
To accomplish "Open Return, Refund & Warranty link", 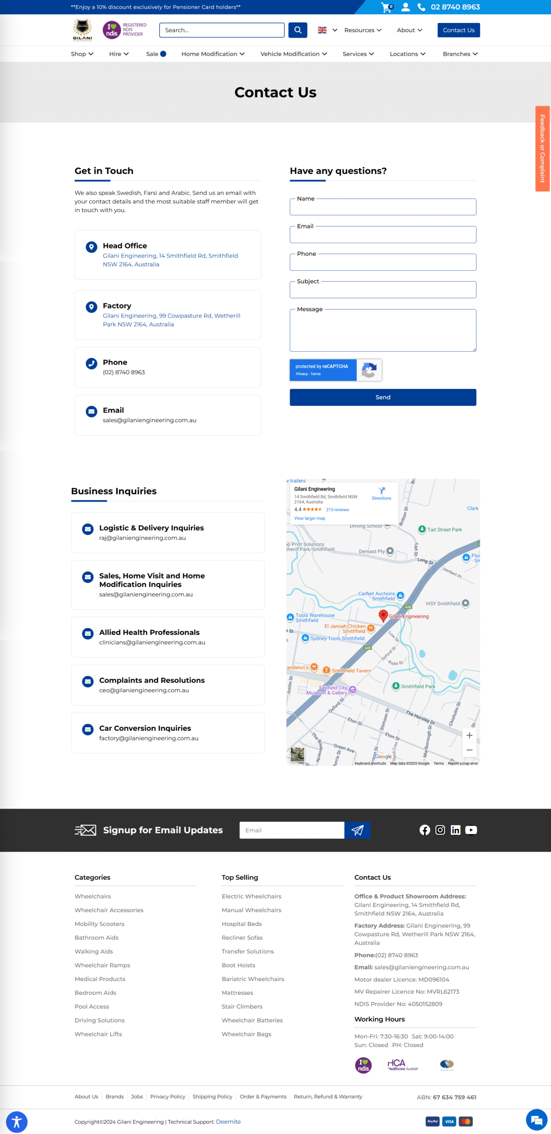I will (x=328, y=1097).
